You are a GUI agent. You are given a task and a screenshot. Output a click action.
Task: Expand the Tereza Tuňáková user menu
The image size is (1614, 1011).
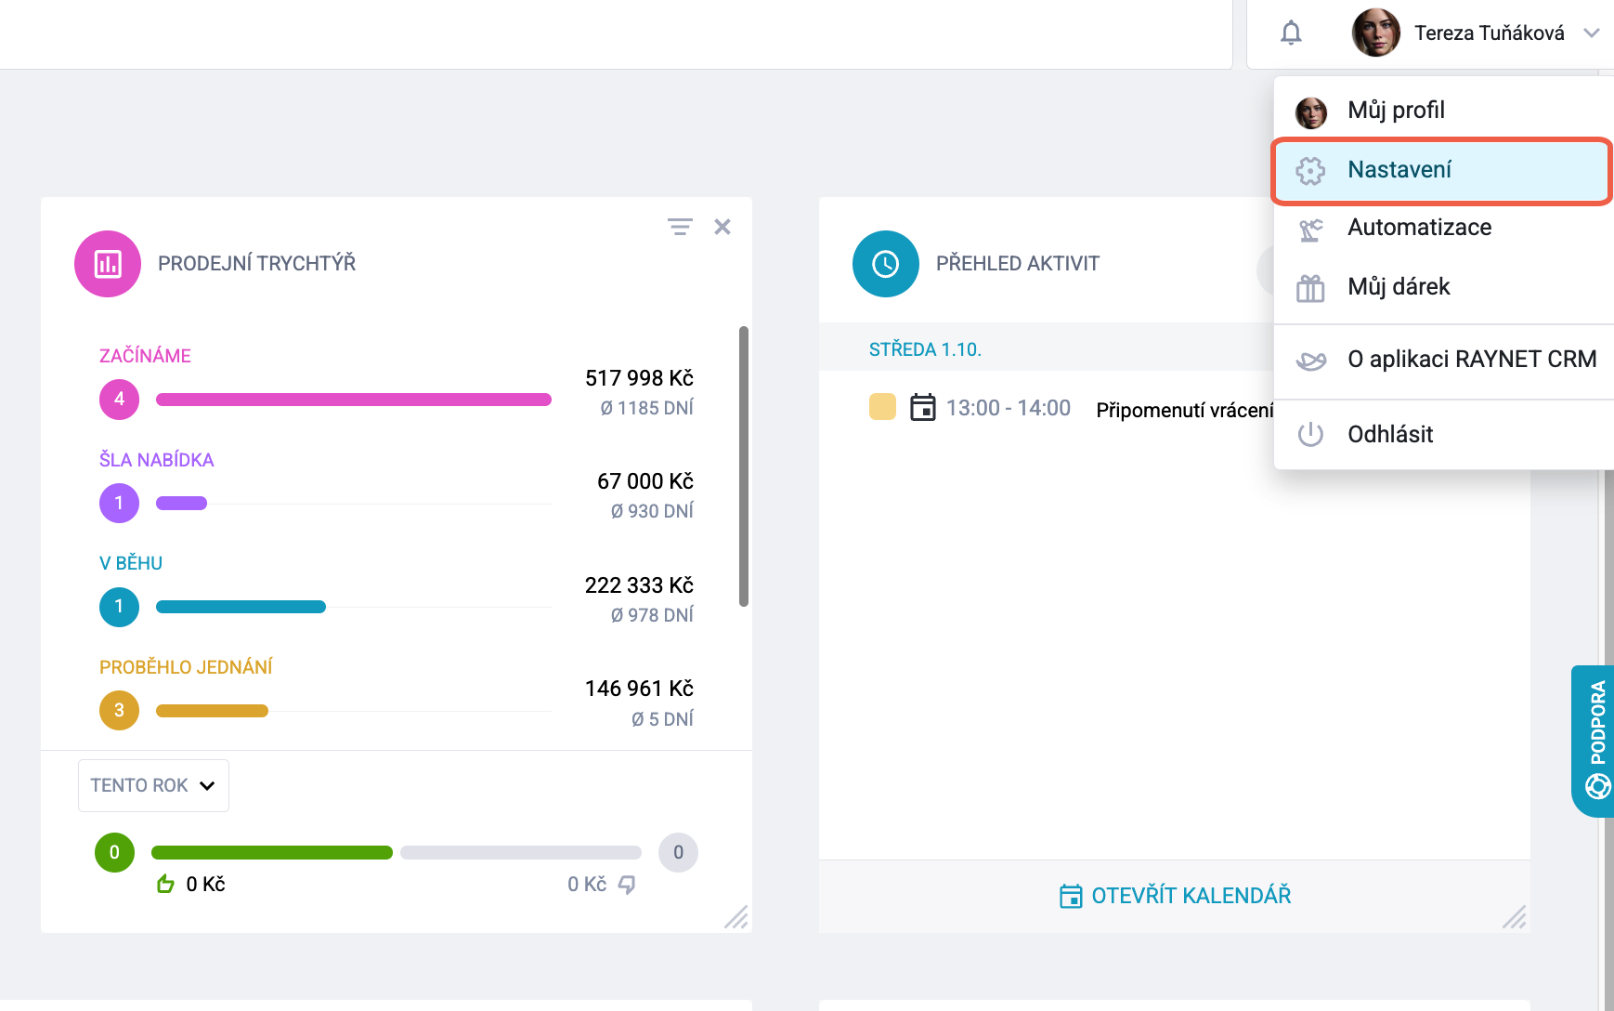[1474, 33]
